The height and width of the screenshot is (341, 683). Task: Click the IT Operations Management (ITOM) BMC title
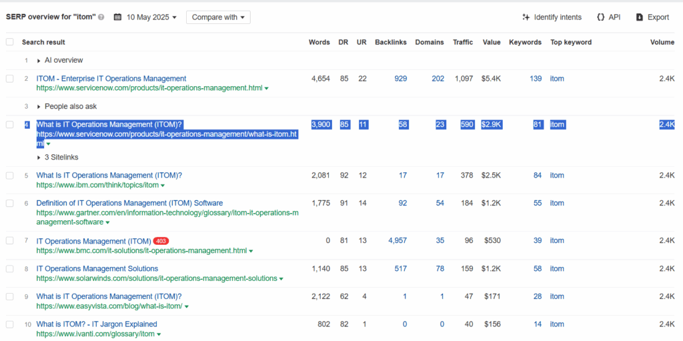click(x=93, y=241)
